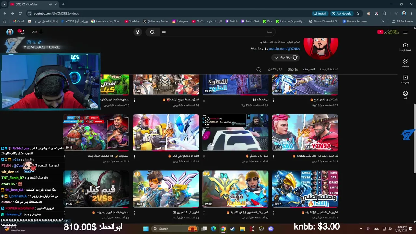The height and width of the screenshot is (234, 416).
Task: Open the Home / Twitter bookmark
Action: click(x=156, y=21)
